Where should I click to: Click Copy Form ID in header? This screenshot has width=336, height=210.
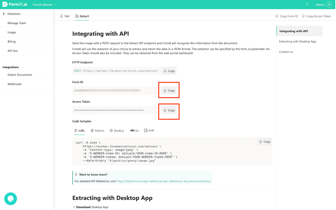pos(286,16)
